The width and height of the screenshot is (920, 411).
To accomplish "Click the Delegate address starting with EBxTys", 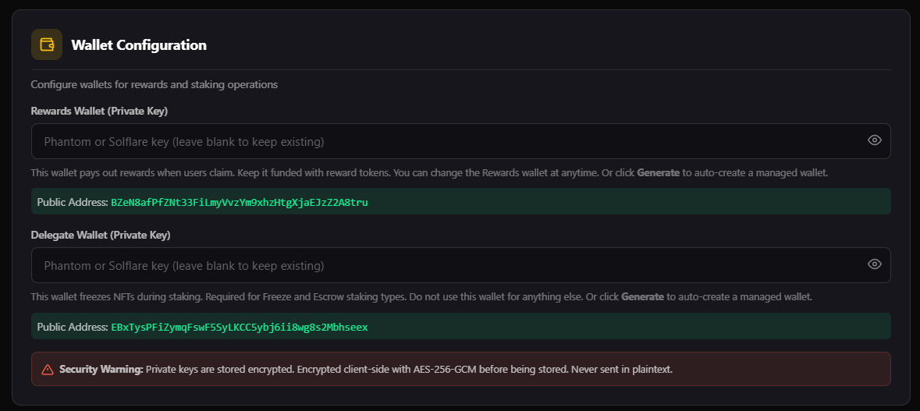I will point(240,328).
